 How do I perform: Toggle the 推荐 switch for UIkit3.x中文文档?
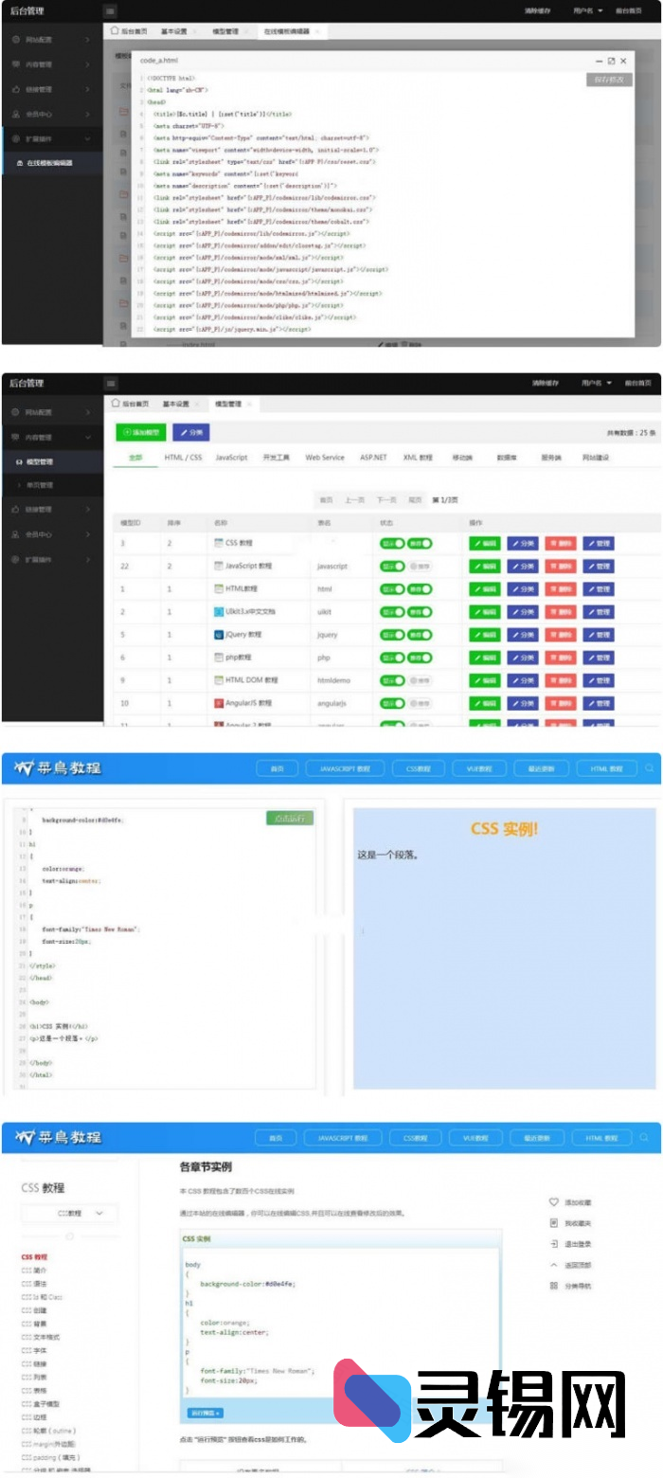point(420,611)
